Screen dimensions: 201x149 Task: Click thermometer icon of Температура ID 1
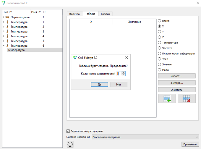pyautogui.click(x=7, y=22)
